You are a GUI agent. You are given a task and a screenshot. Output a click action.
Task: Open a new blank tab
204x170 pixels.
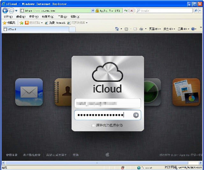coord(72,29)
